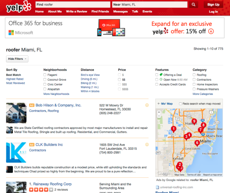Check the Roofing category filter
Image resolution: width=230 pixels, height=193 pixels.
[x=194, y=75]
